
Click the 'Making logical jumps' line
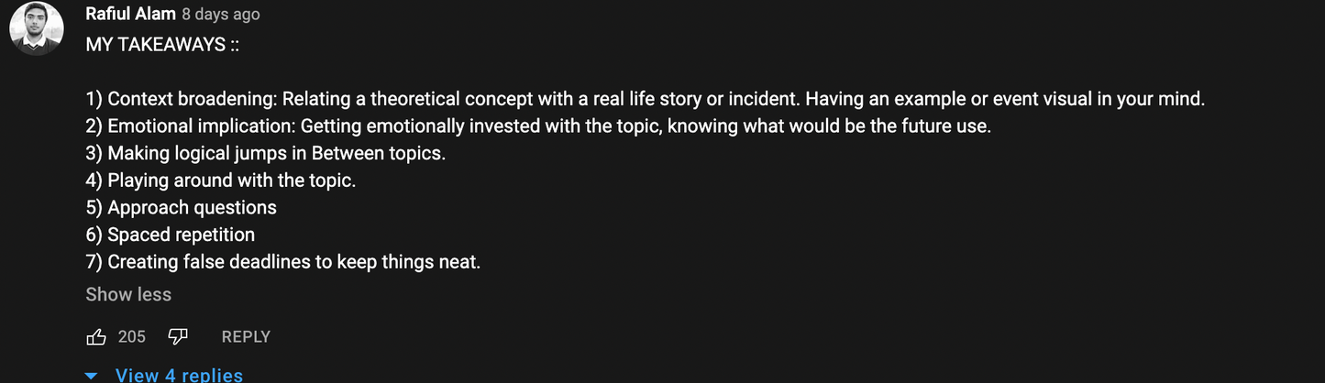(x=266, y=153)
